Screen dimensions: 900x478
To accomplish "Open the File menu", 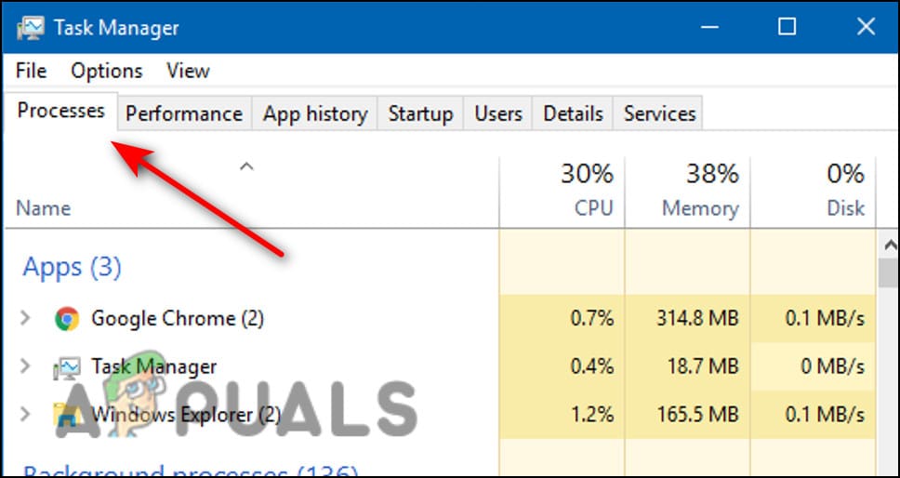I will [31, 71].
